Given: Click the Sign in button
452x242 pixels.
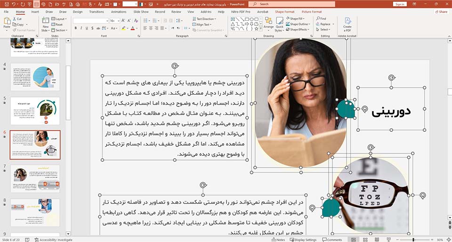Looking at the screenshot, I should [400, 4].
